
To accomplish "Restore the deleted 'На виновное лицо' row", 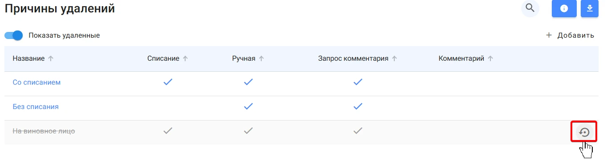I will (584, 132).
